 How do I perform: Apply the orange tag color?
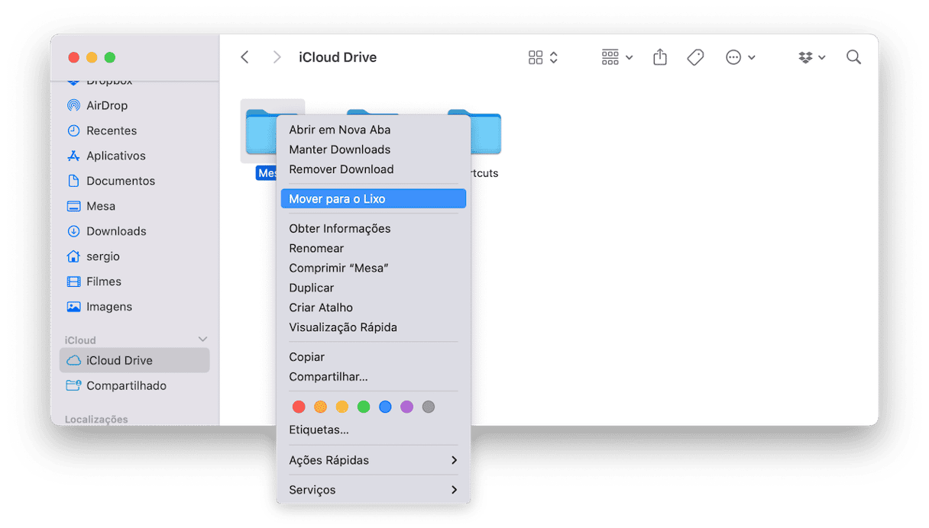pos(321,407)
